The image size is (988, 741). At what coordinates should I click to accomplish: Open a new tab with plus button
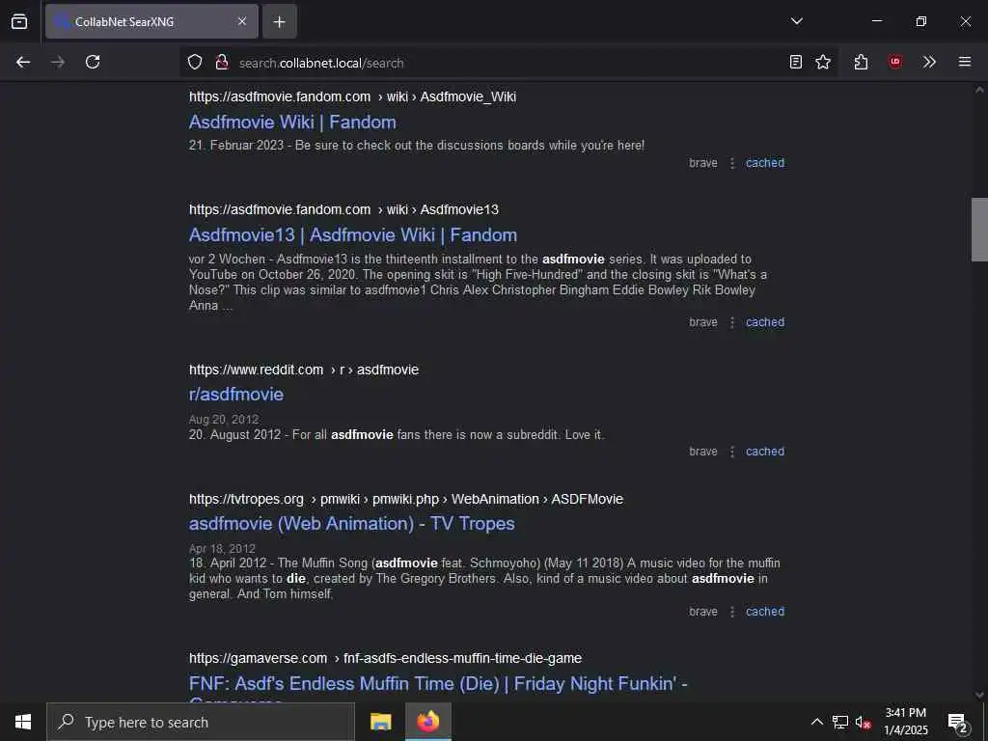279,21
